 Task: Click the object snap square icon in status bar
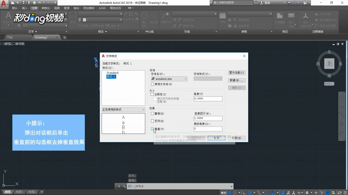(x=273, y=193)
